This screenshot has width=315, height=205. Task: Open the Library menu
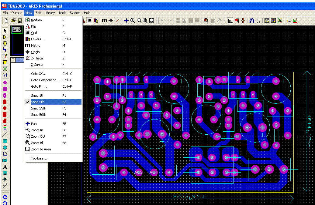point(50,13)
